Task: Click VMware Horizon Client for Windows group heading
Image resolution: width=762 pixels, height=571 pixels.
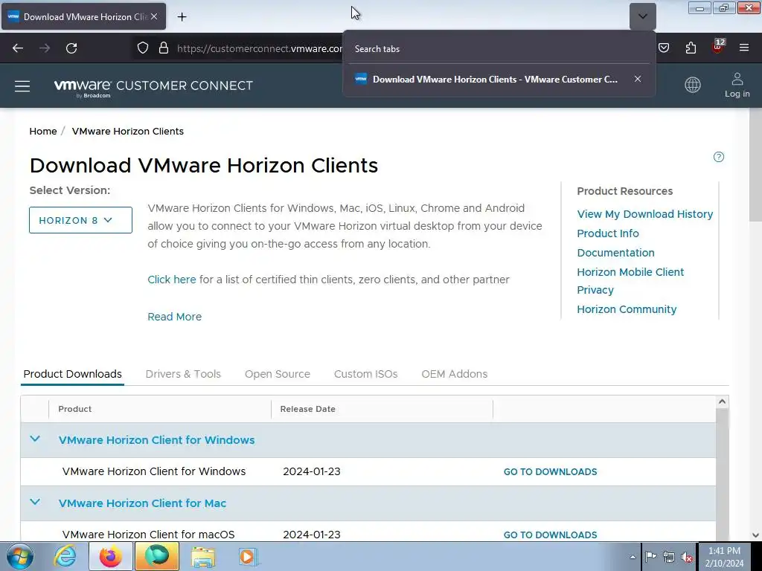Action: (x=156, y=440)
